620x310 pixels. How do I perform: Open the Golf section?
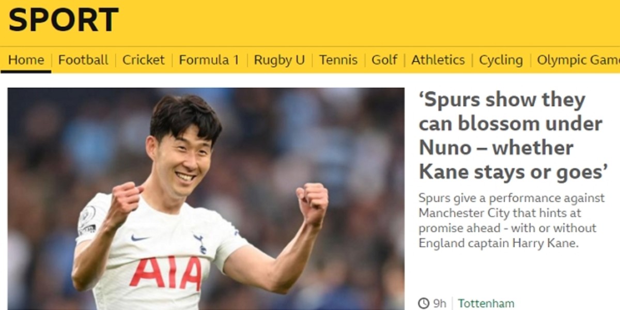pyautogui.click(x=384, y=60)
